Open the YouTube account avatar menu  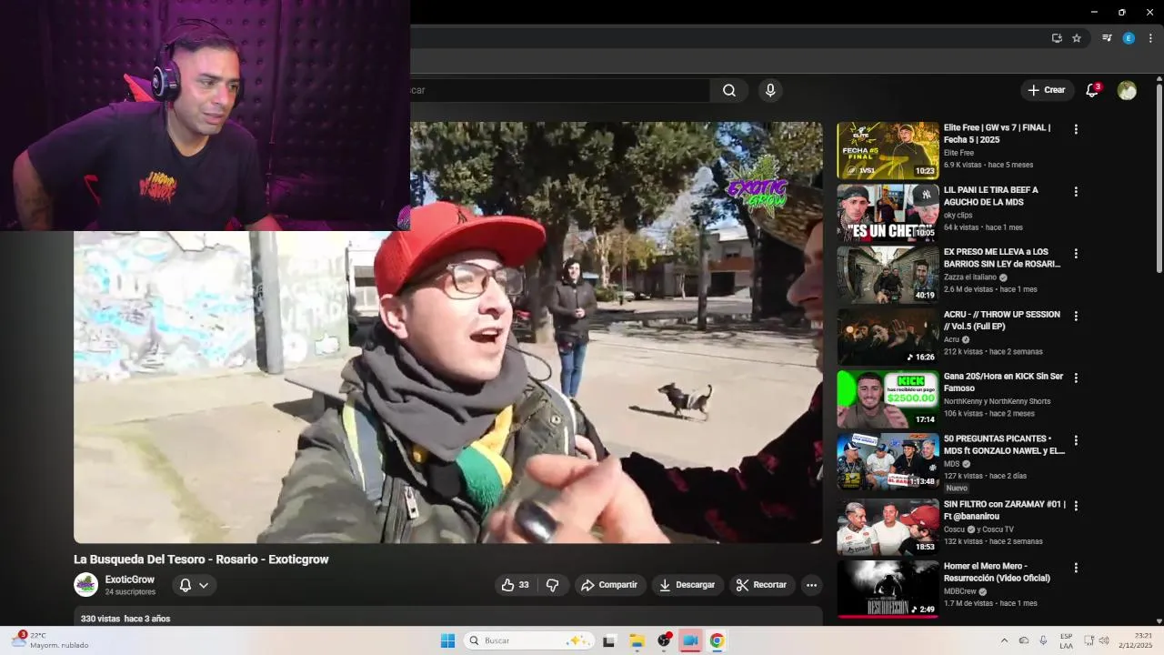[1127, 90]
